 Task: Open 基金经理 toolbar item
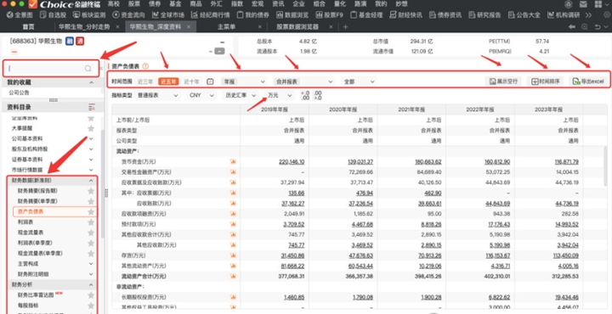(x=366, y=15)
